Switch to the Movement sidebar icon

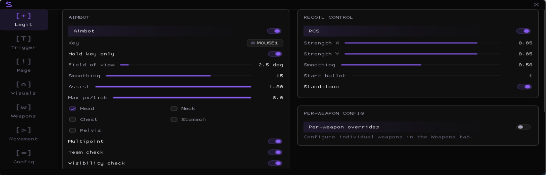(x=24, y=130)
